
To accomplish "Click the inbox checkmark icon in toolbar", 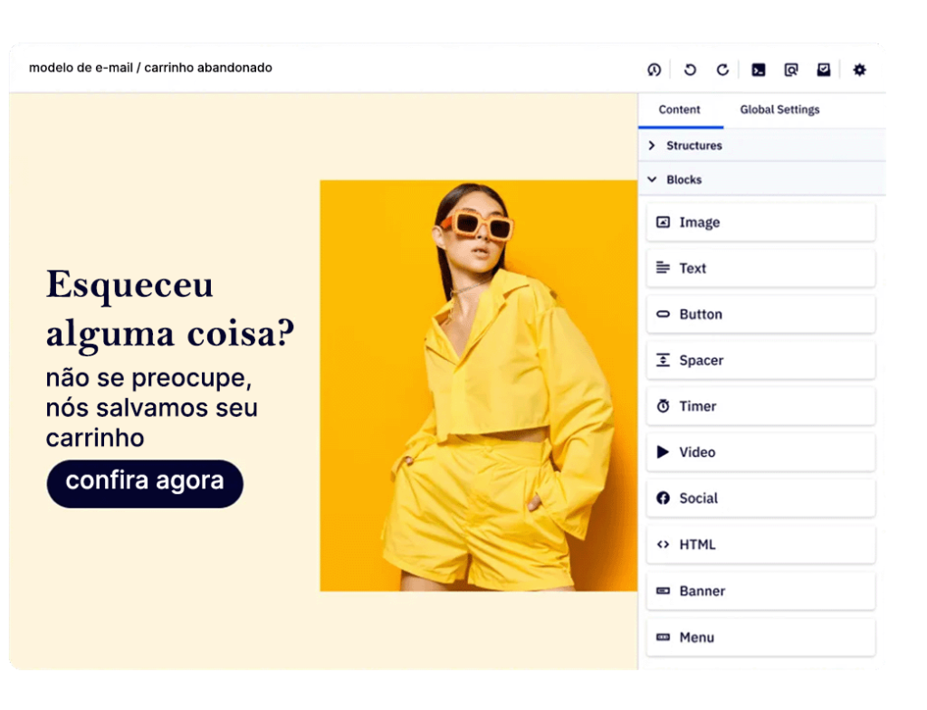I will pos(824,70).
